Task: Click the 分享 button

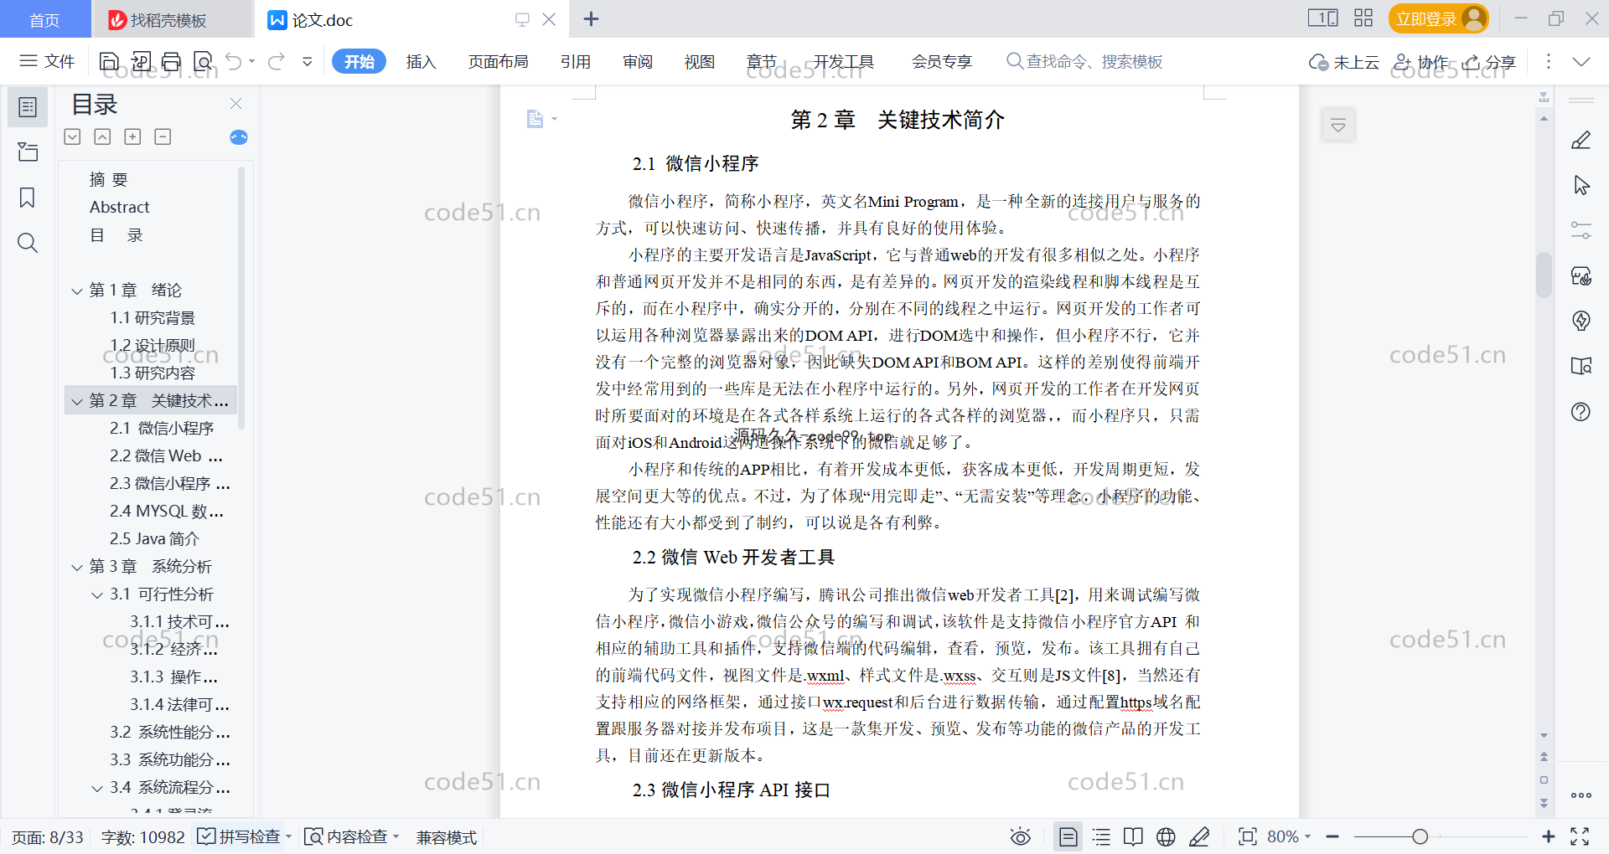Action: click(x=1490, y=62)
